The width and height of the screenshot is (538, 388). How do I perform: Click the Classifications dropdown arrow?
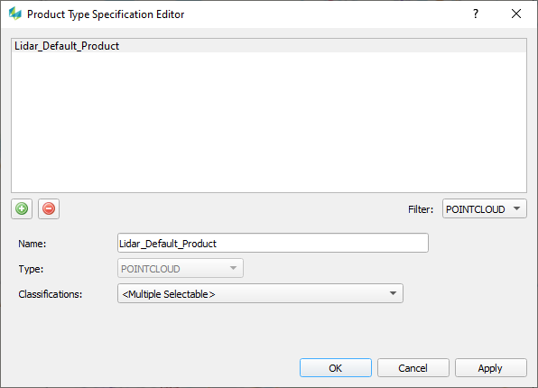click(394, 293)
